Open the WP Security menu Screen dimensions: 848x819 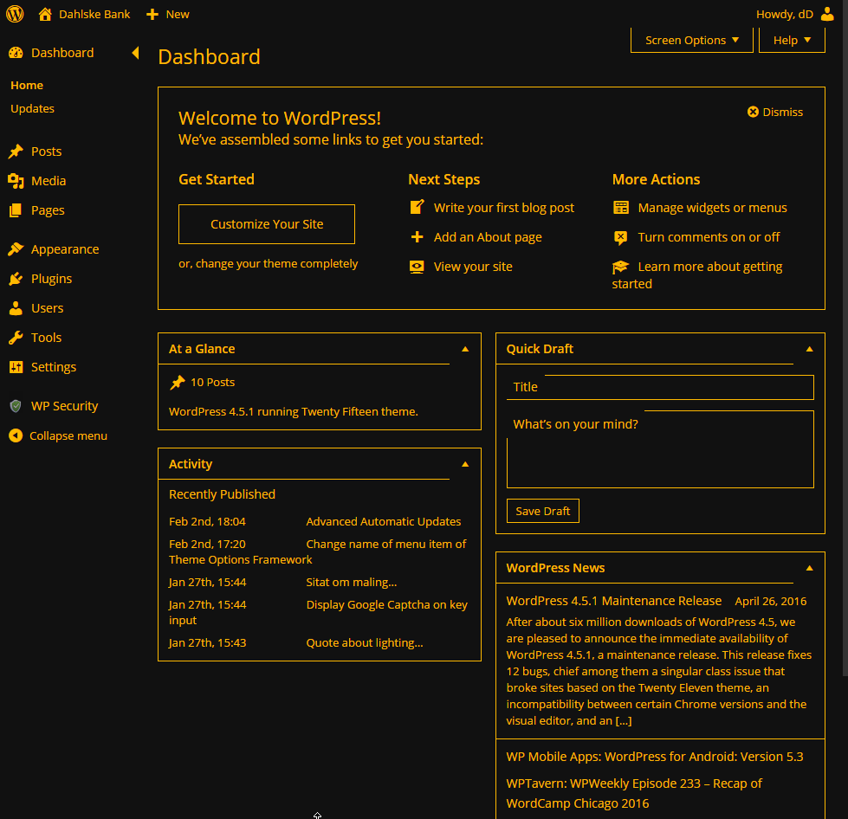click(x=64, y=406)
